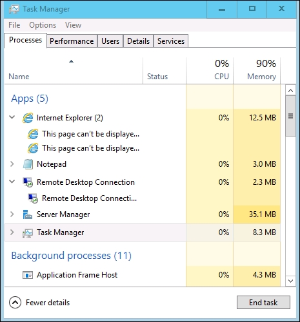The height and width of the screenshot is (322, 300).
Task: Click the Application Frame Host icon
Action: click(x=28, y=275)
